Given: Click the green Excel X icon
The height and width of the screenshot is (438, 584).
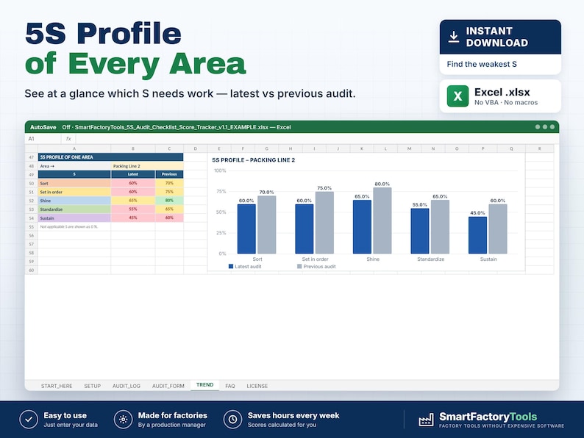Looking at the screenshot, I should [x=457, y=96].
